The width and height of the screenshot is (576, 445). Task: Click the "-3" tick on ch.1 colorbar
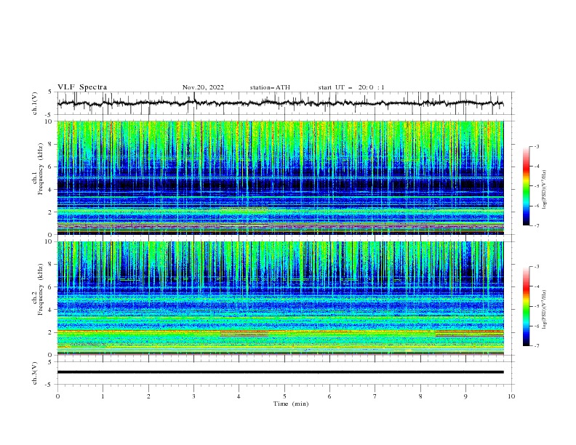click(x=536, y=146)
